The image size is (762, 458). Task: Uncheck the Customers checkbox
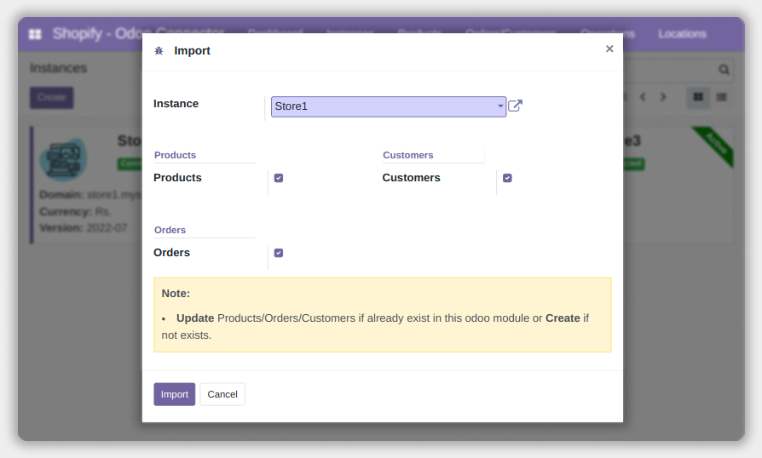point(507,178)
